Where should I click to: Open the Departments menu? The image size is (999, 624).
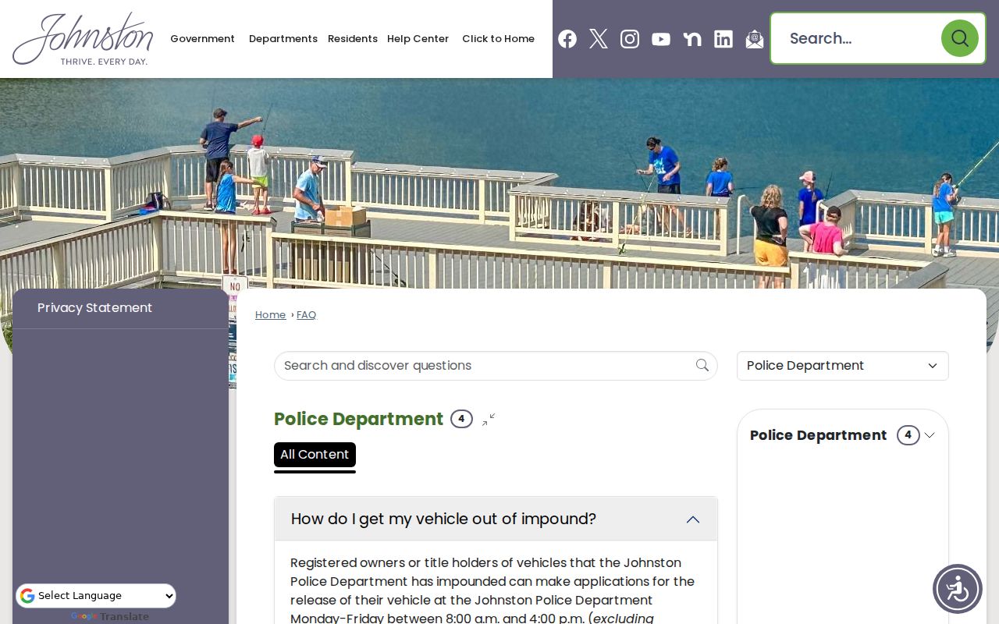point(283,39)
